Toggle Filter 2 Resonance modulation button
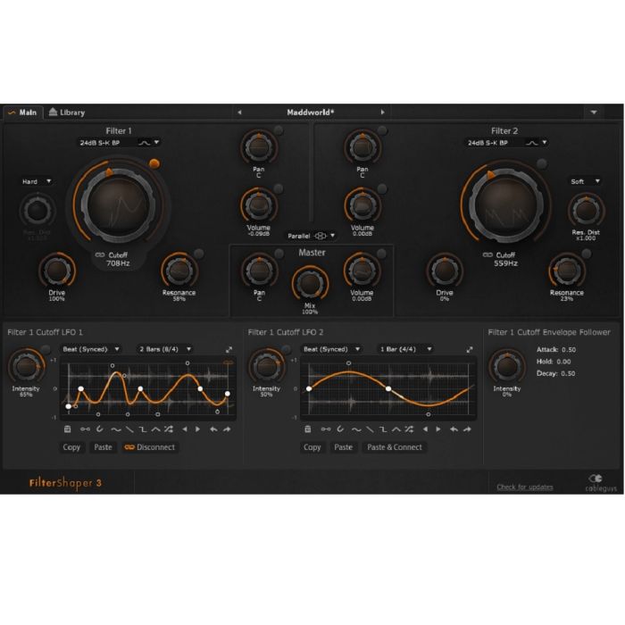625x625 pixels. [x=586, y=254]
